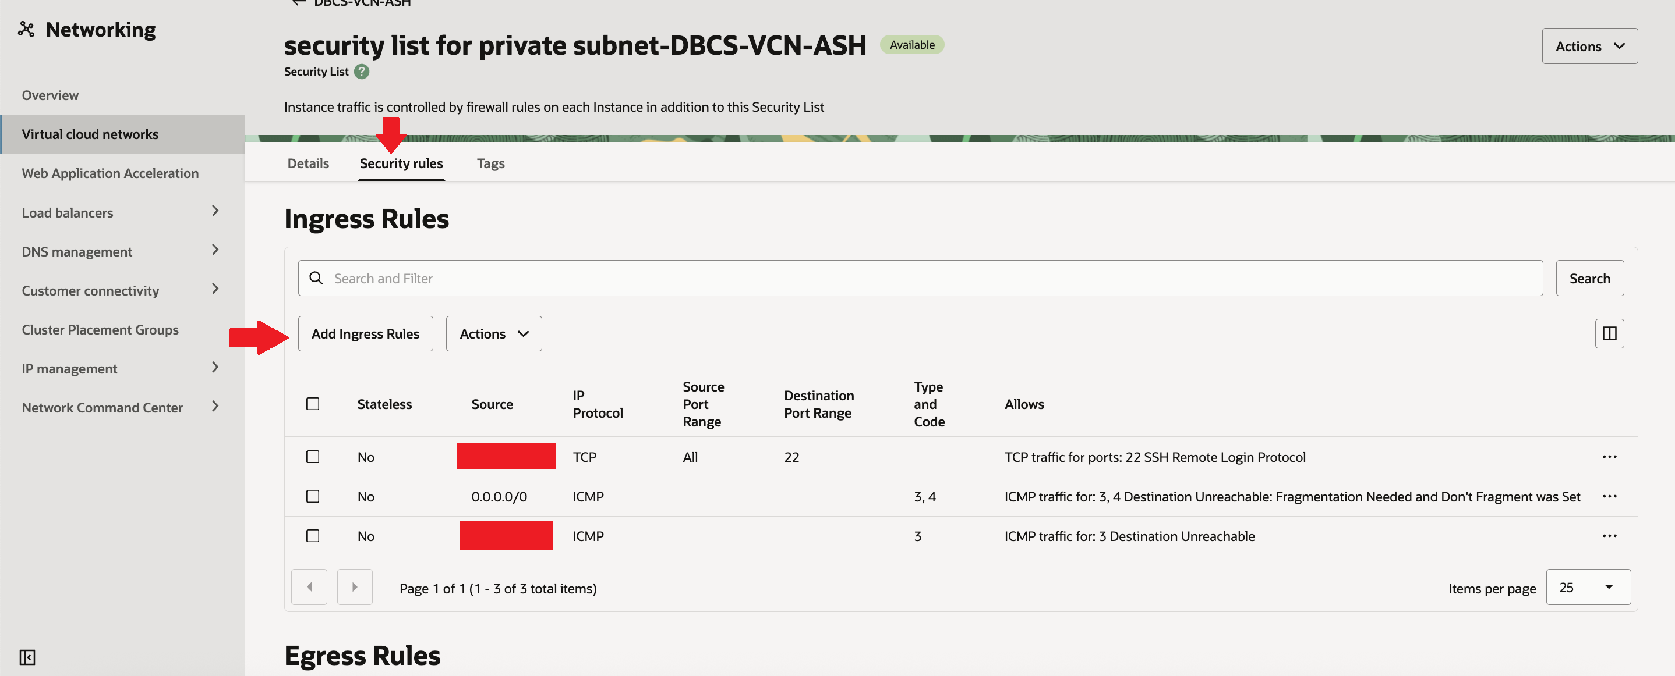Go to previous page arrow
The image size is (1675, 676).
pyautogui.click(x=309, y=587)
